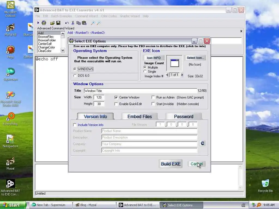This screenshot has height=209, width=279.
Task: Switch to the Version Info tab
Action: 95,116
